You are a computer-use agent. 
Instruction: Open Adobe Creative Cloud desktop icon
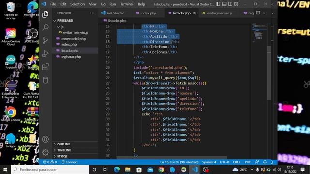coord(11,37)
